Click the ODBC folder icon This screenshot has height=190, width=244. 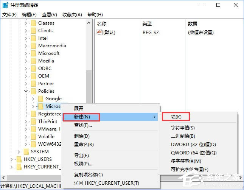pyautogui.click(x=33, y=69)
